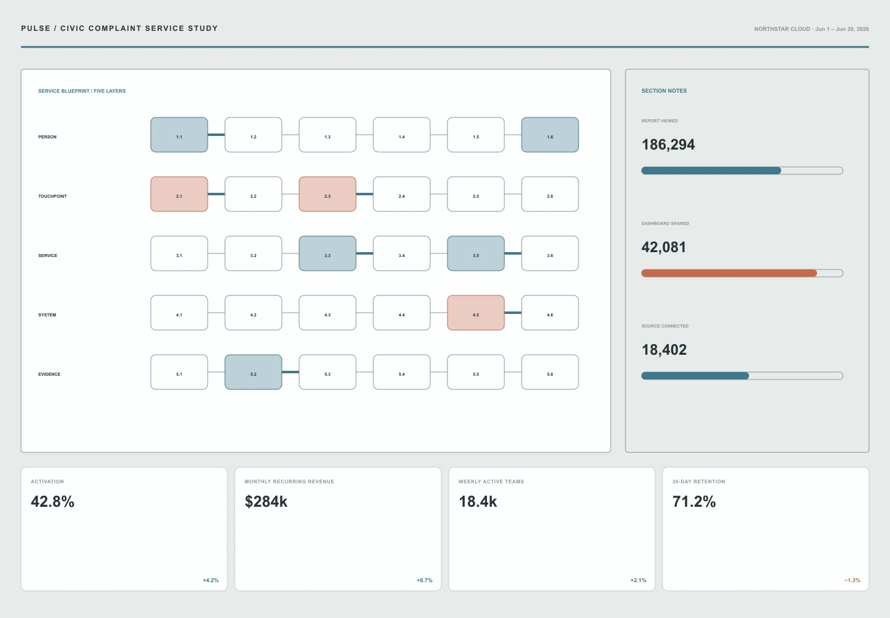Screen dimensions: 890x618
Task: Click the Section Notes heading
Action: 664,91
